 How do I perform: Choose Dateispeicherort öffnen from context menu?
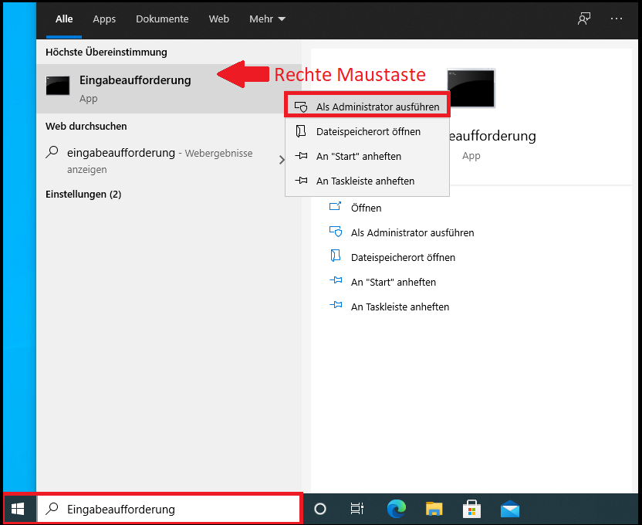coord(370,131)
